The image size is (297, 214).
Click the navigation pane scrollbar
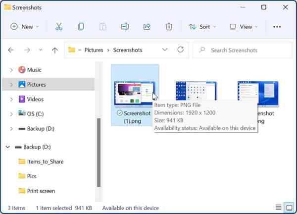tap(99, 153)
